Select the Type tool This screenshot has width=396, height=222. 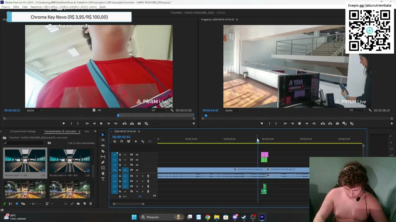[103, 179]
